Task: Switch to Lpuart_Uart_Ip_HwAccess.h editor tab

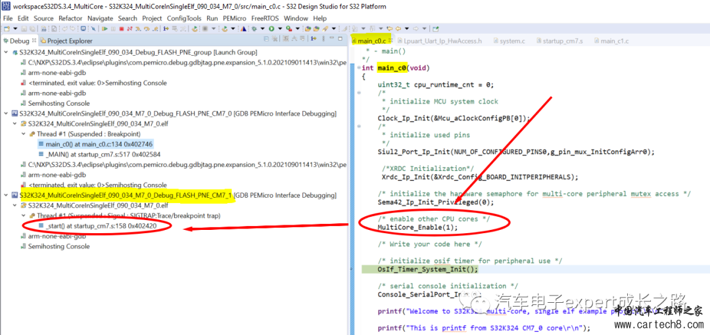Action: (438, 41)
